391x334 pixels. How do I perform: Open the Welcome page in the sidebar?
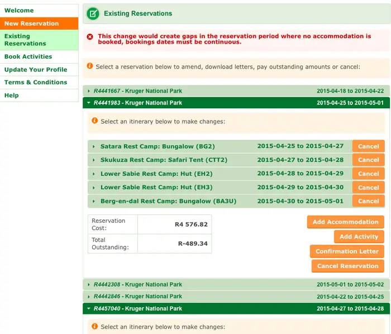[39, 11]
